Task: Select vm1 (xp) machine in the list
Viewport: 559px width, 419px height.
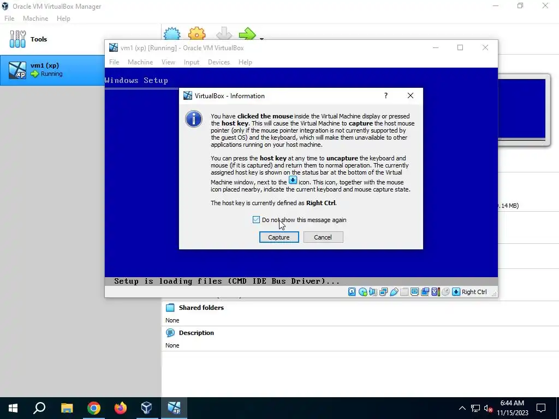Action: pyautogui.click(x=52, y=70)
